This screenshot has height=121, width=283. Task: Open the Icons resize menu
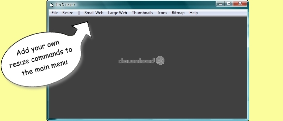point(162,13)
